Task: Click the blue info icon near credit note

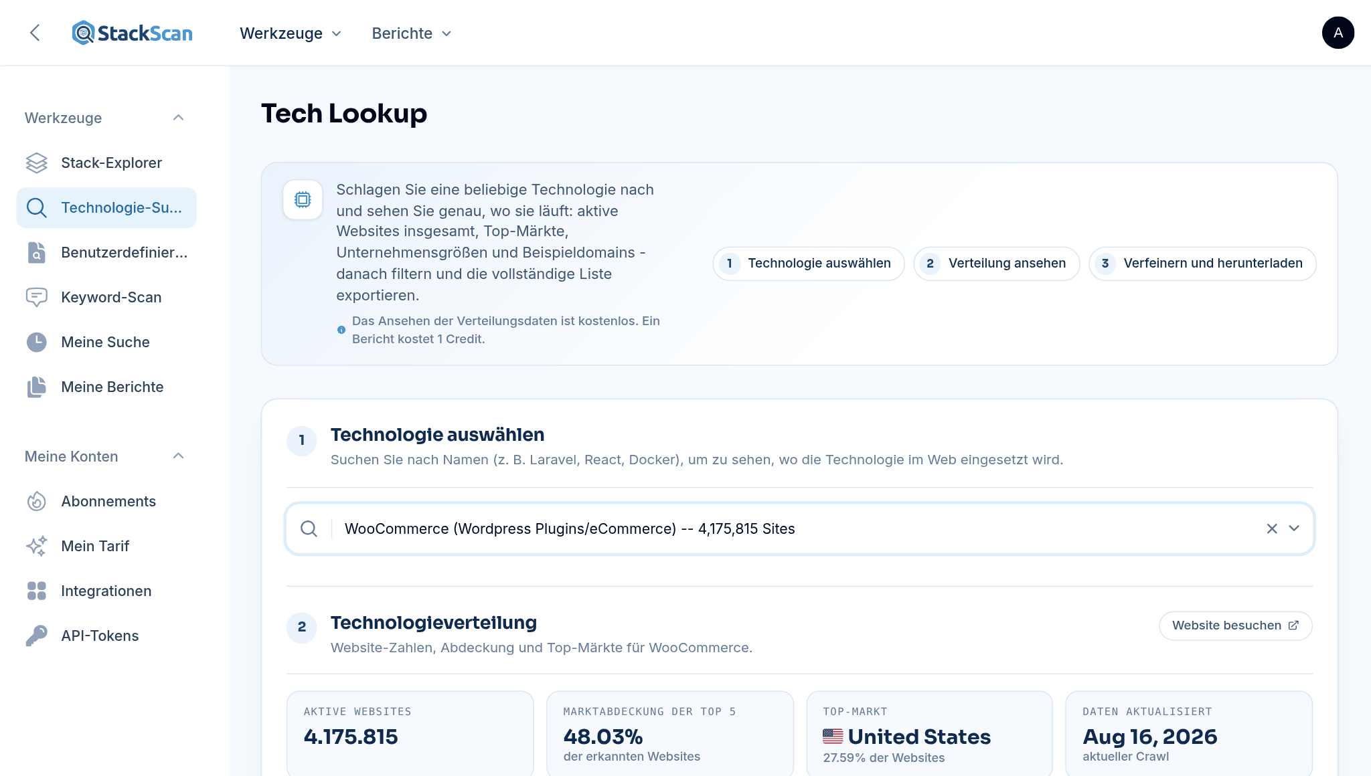Action: pyautogui.click(x=341, y=330)
